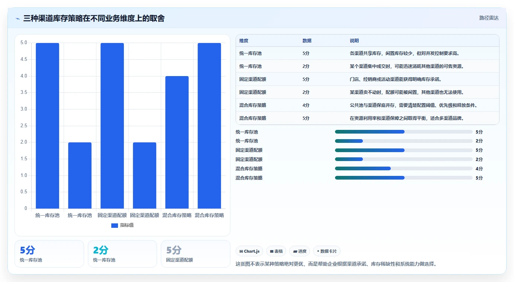Click the 混合库存策略 chart bar reaching 5.0
Viewport: 514px width, 282px height.
tap(209, 126)
